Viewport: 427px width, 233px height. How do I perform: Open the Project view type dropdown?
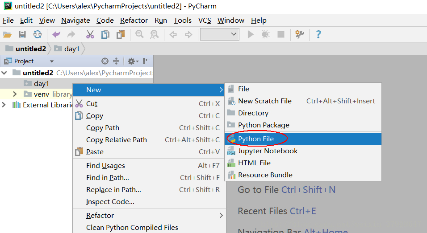pyautogui.click(x=52, y=61)
